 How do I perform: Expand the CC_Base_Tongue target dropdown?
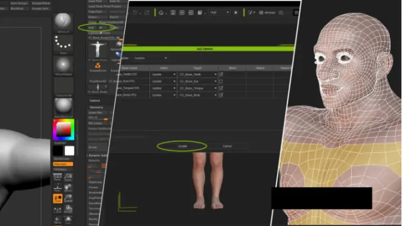pos(198,88)
